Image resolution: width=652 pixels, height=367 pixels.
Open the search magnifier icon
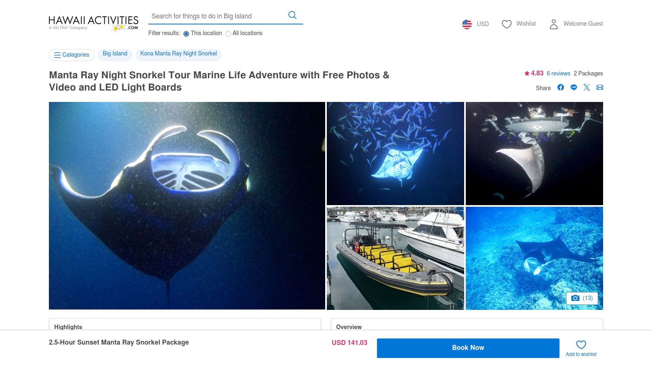coord(292,15)
